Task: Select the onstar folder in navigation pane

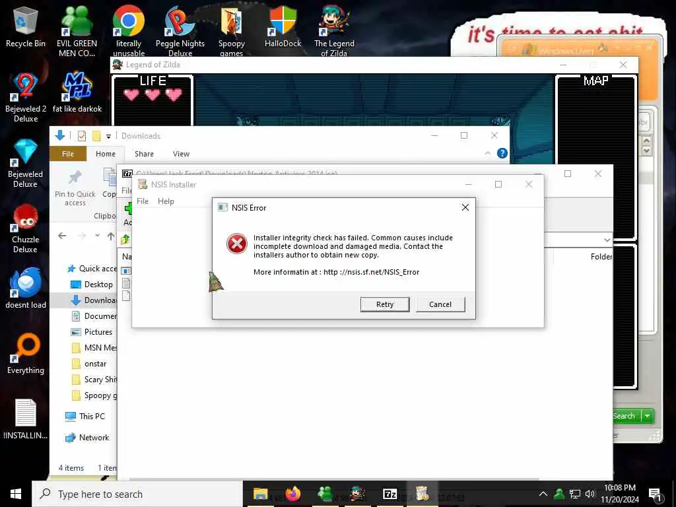Action: click(x=89, y=364)
